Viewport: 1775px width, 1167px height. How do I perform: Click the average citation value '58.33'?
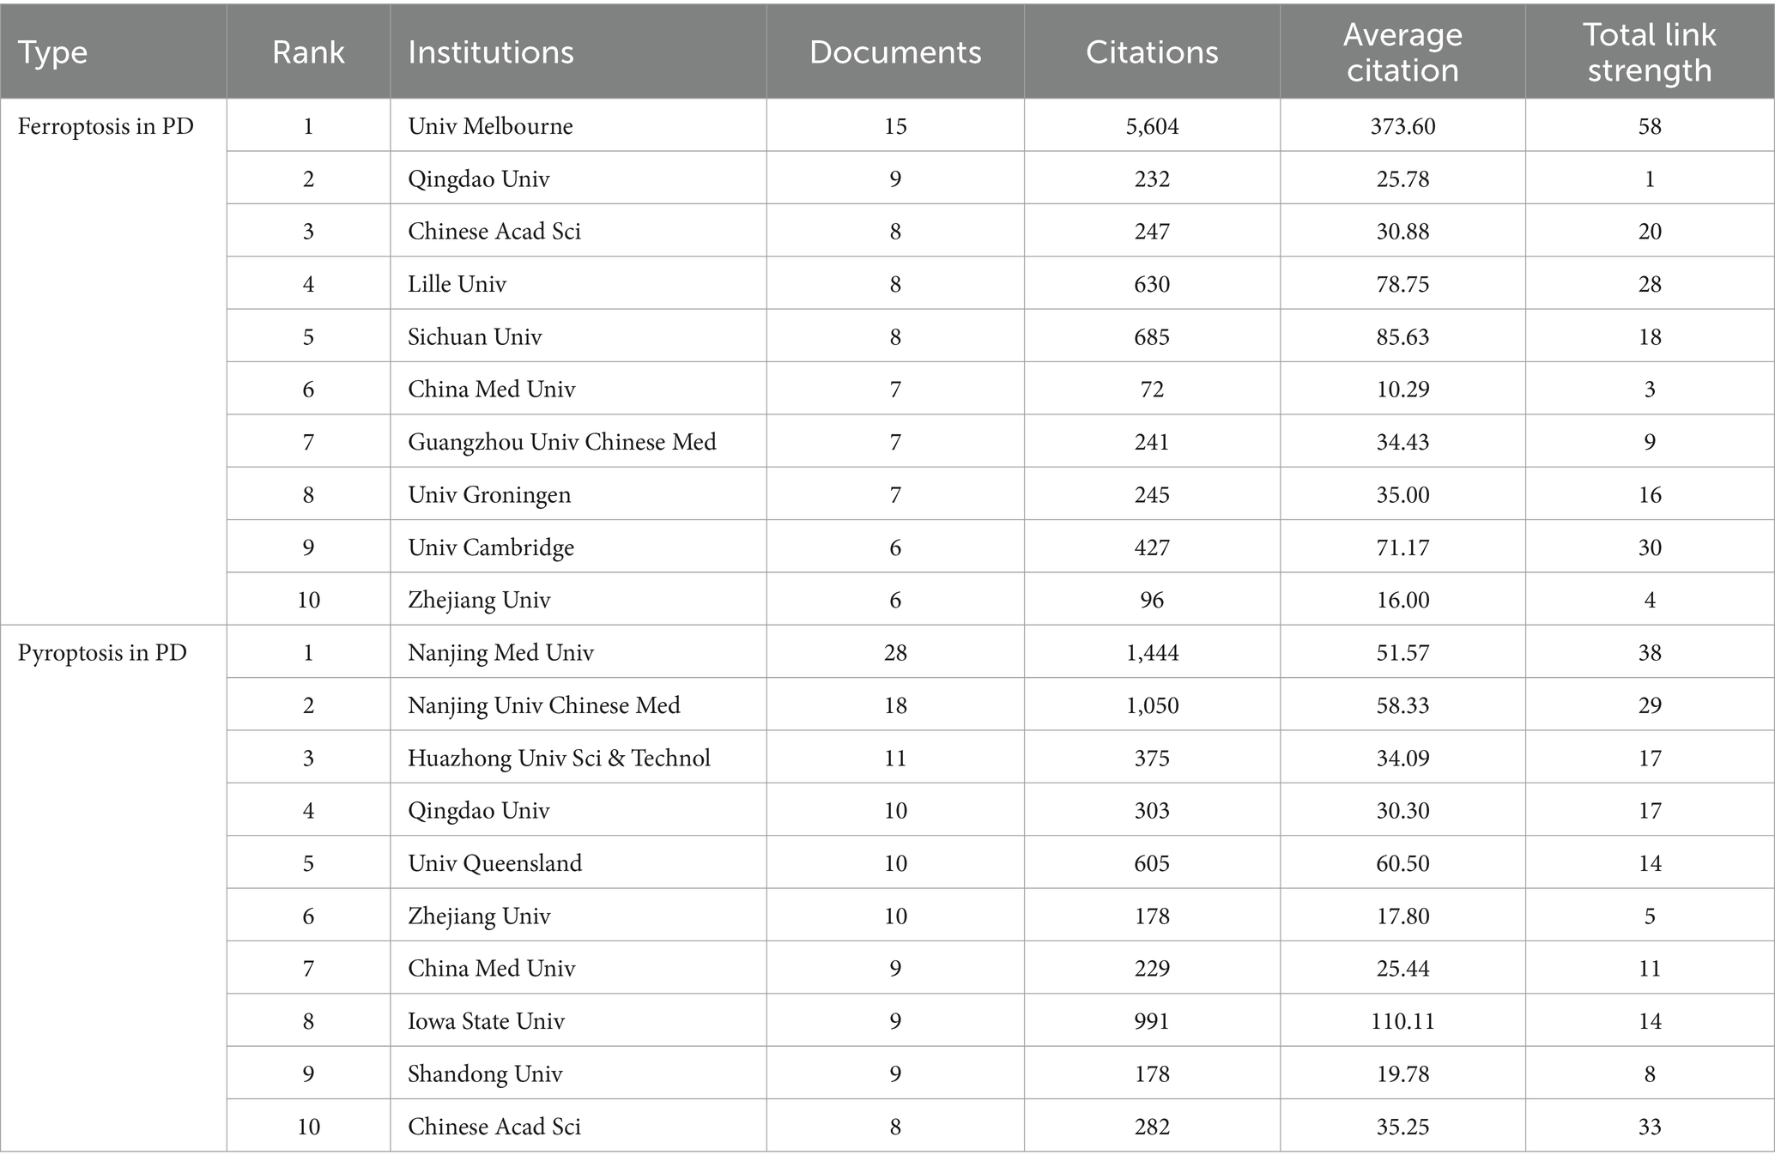(x=1402, y=706)
